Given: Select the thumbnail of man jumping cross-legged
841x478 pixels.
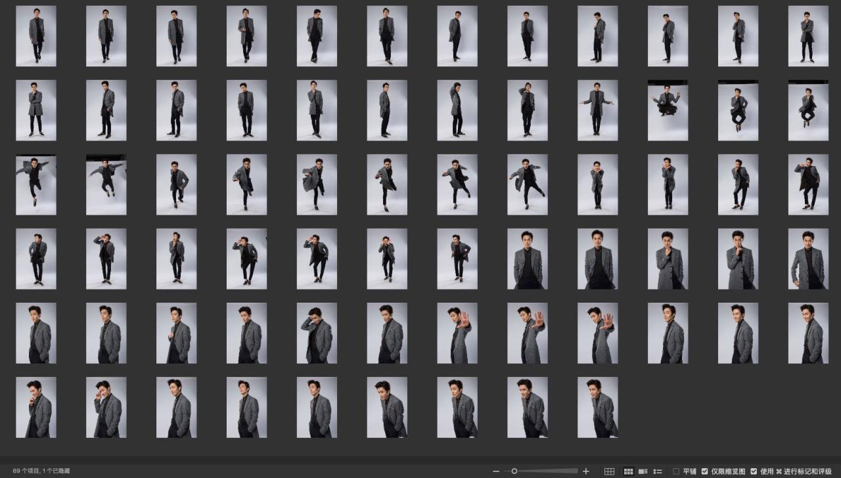Looking at the screenshot, I should (668, 110).
